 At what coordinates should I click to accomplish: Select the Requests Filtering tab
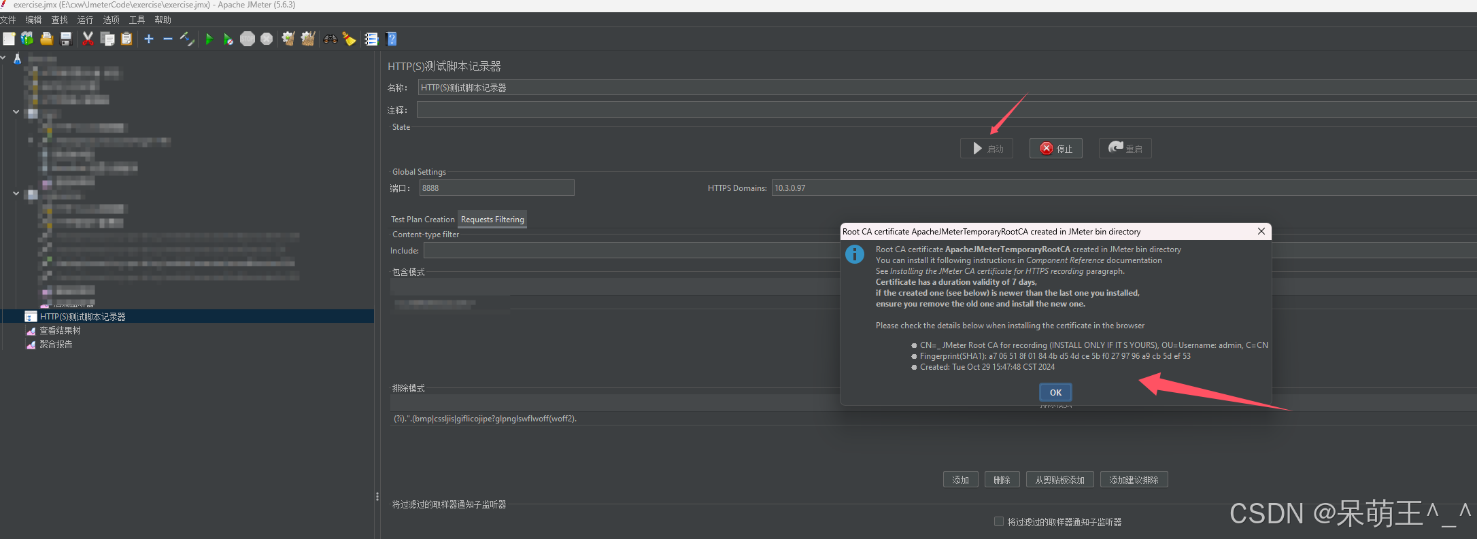pos(492,220)
